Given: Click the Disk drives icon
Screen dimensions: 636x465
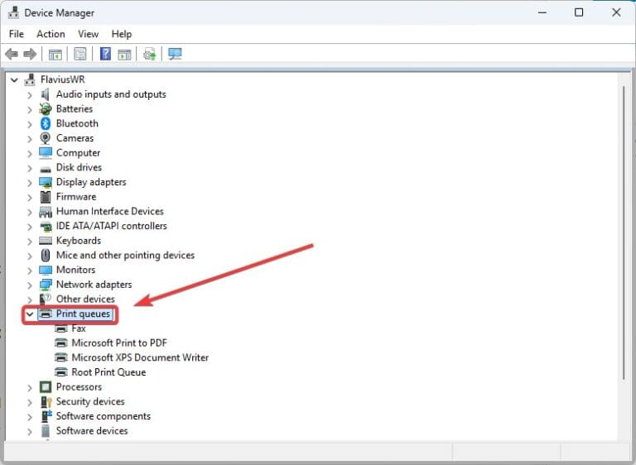Looking at the screenshot, I should pos(46,168).
